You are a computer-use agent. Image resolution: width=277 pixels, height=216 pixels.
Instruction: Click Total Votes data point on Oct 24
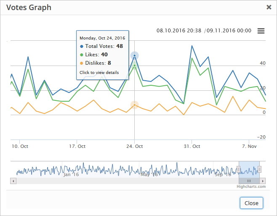pyautogui.click(x=135, y=55)
